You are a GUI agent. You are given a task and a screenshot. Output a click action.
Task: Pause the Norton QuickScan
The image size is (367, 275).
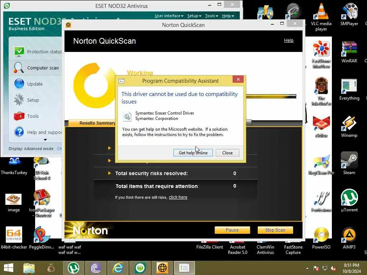[232, 230]
